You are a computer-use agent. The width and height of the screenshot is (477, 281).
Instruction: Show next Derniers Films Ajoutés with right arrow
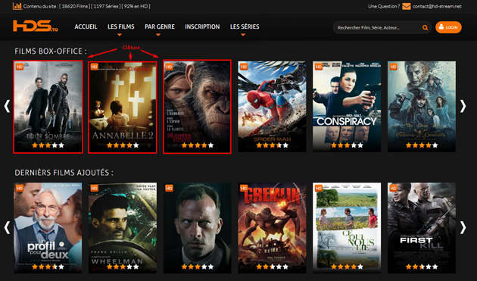tap(463, 227)
